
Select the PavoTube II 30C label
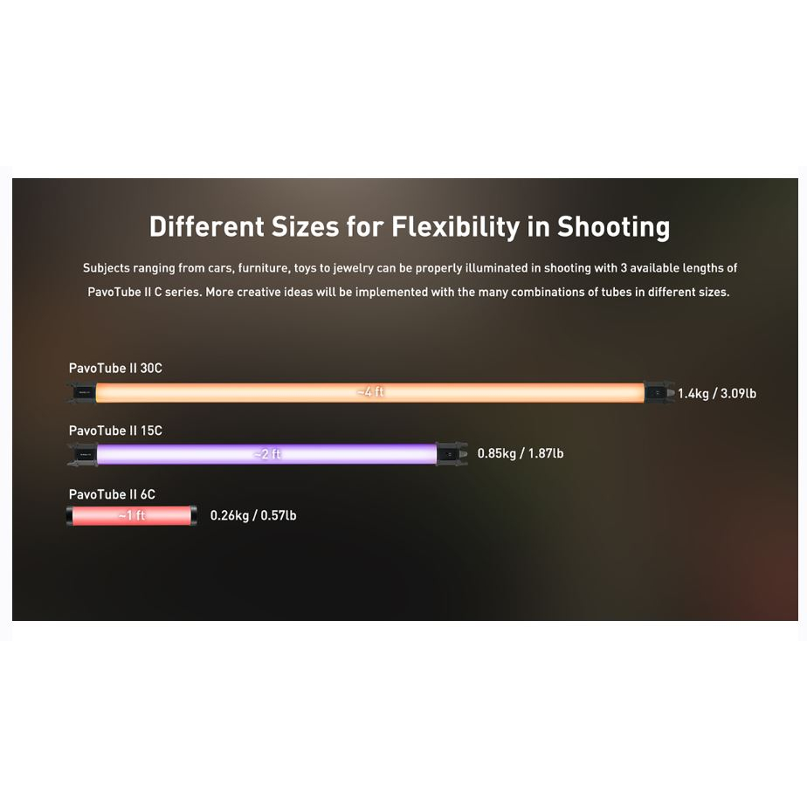[x=115, y=369]
